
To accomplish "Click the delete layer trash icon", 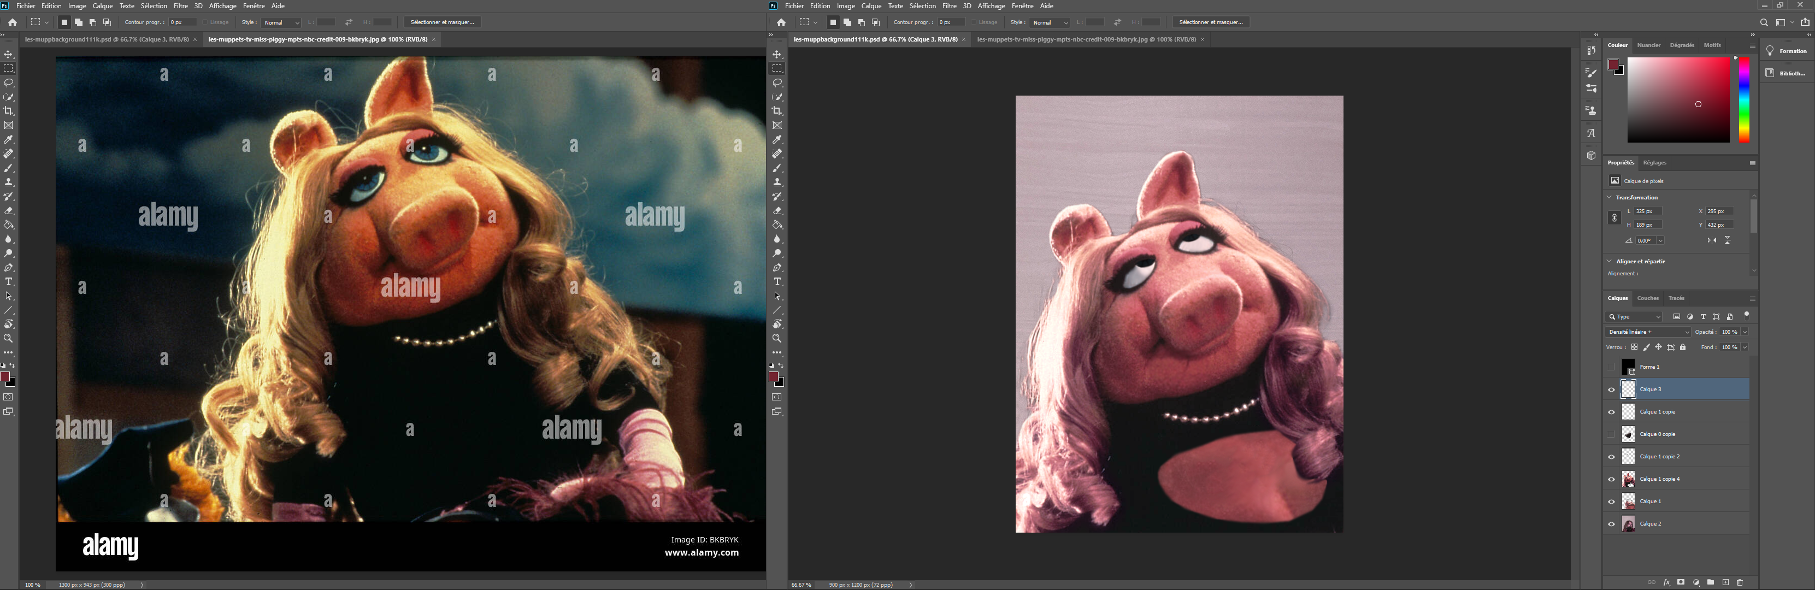I will pos(1740,582).
